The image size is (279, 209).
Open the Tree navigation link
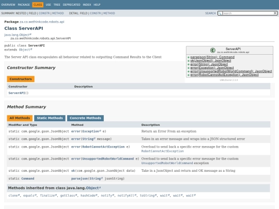point(57,5)
